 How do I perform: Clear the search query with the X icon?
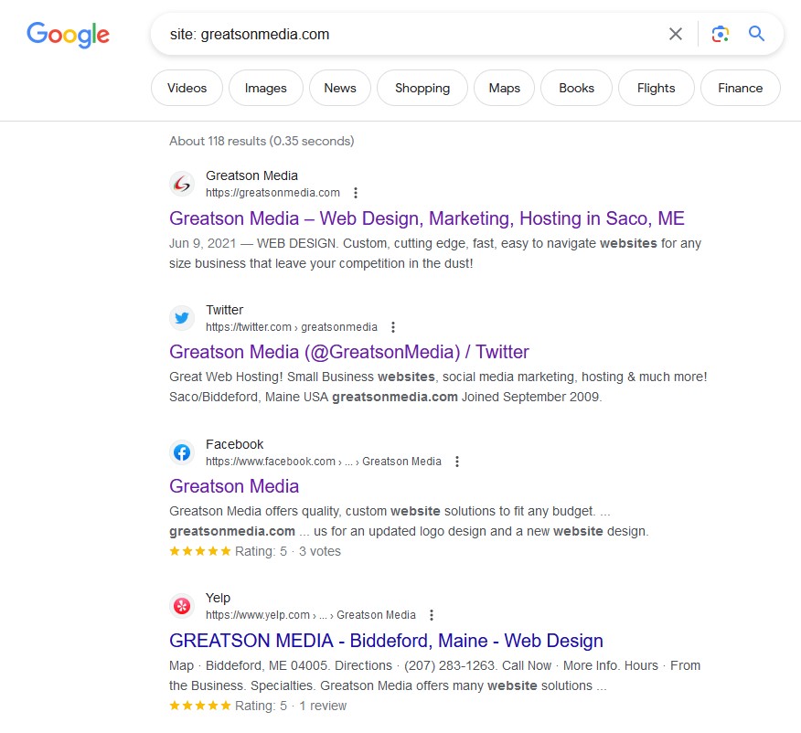click(x=676, y=34)
